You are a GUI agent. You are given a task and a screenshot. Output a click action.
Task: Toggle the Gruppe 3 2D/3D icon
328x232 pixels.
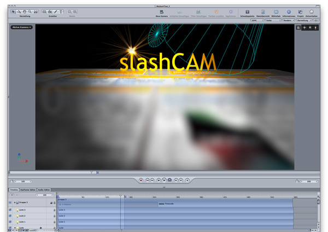tap(51, 202)
